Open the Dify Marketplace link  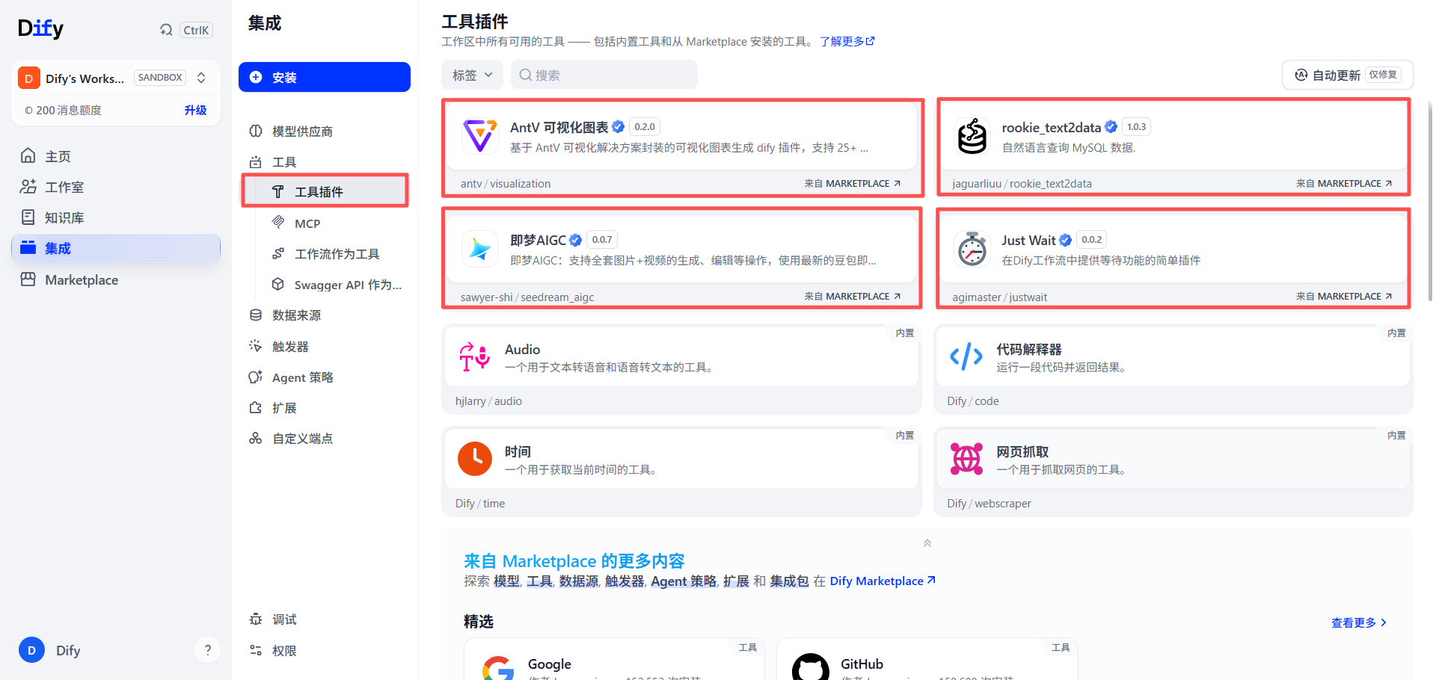883,581
